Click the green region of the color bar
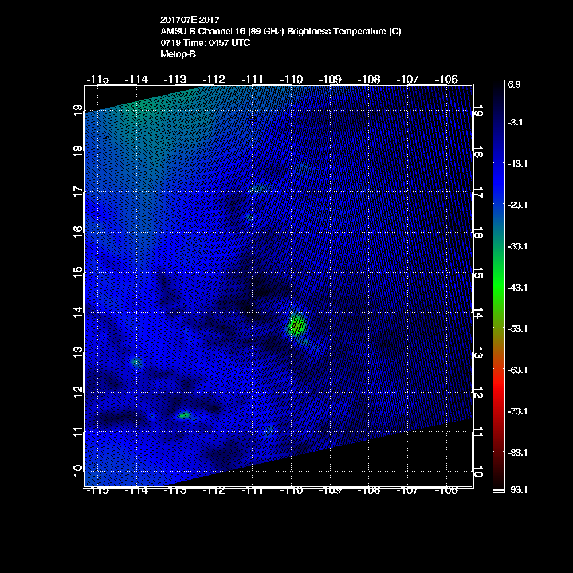The height and width of the screenshot is (573, 573). pyautogui.click(x=498, y=286)
